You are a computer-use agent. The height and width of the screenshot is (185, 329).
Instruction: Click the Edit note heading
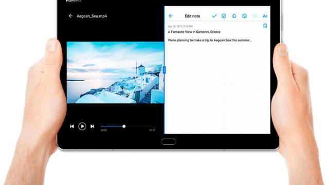coord(192,16)
